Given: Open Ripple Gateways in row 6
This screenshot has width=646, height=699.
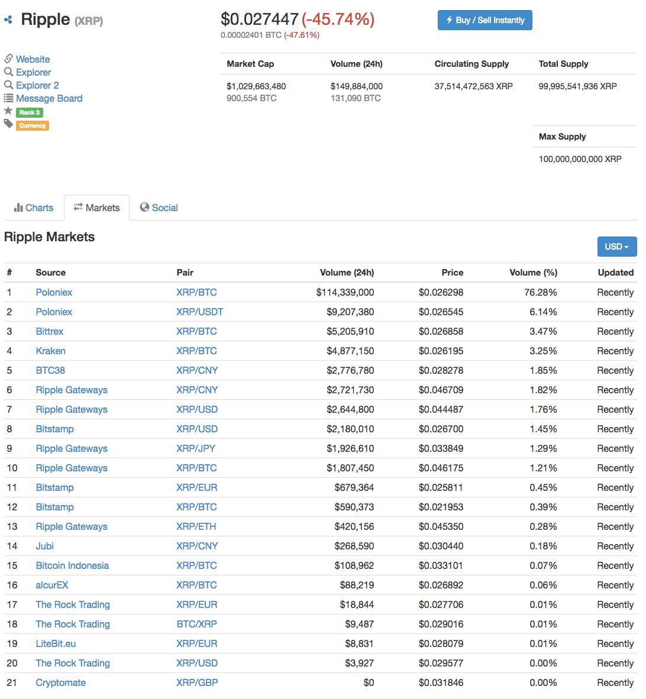Looking at the screenshot, I should pyautogui.click(x=72, y=390).
